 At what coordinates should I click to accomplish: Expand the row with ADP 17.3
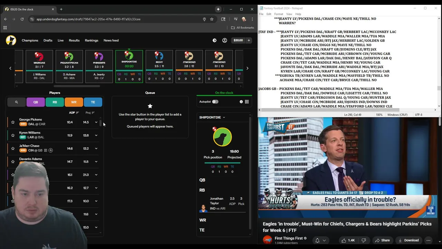[x=96, y=201]
